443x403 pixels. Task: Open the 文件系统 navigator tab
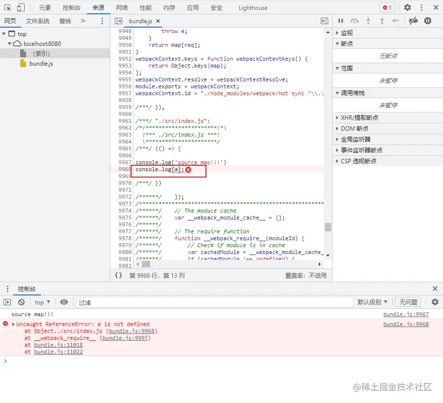(37, 21)
